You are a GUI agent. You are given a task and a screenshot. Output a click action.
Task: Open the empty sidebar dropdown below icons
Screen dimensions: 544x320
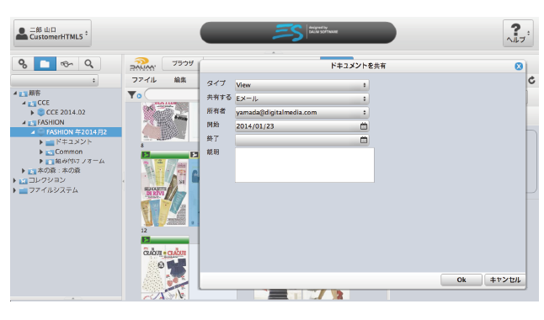(55, 81)
